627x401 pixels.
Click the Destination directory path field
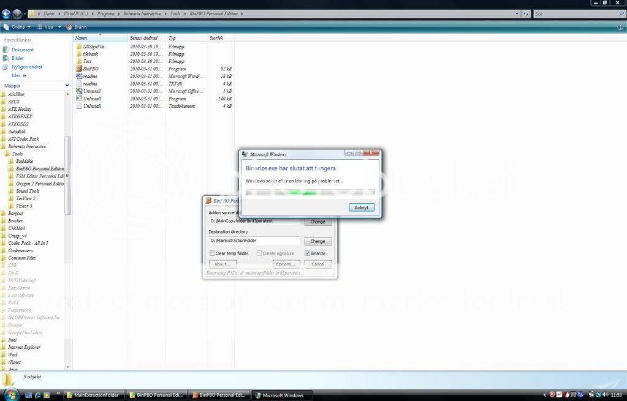point(254,241)
